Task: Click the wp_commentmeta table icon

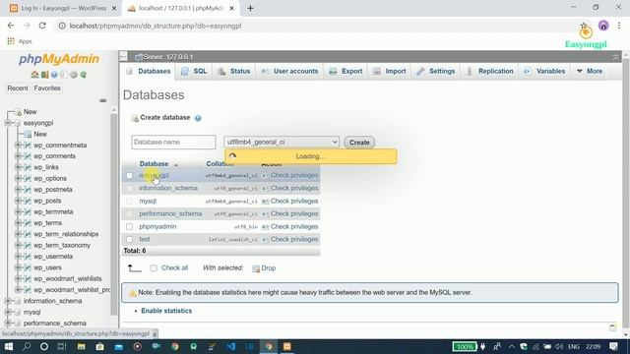Action: [28, 146]
